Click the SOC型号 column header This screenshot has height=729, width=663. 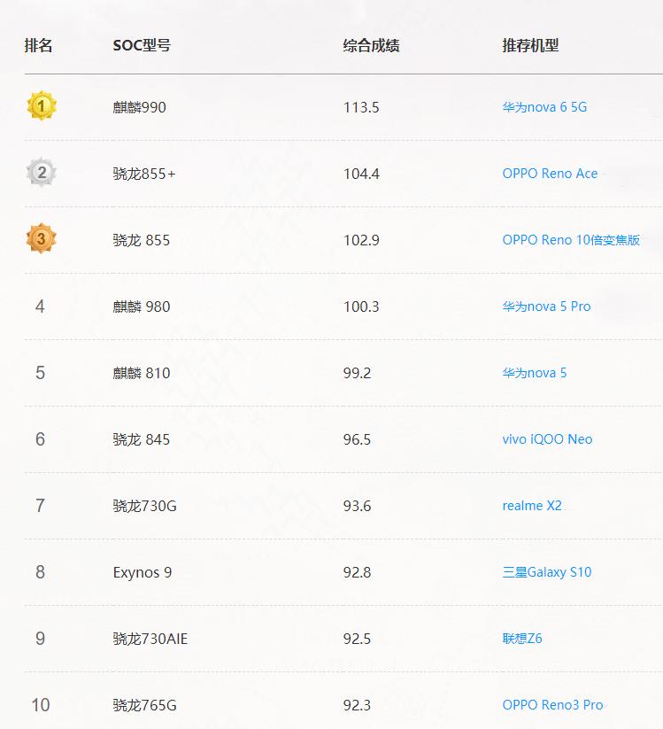(142, 45)
